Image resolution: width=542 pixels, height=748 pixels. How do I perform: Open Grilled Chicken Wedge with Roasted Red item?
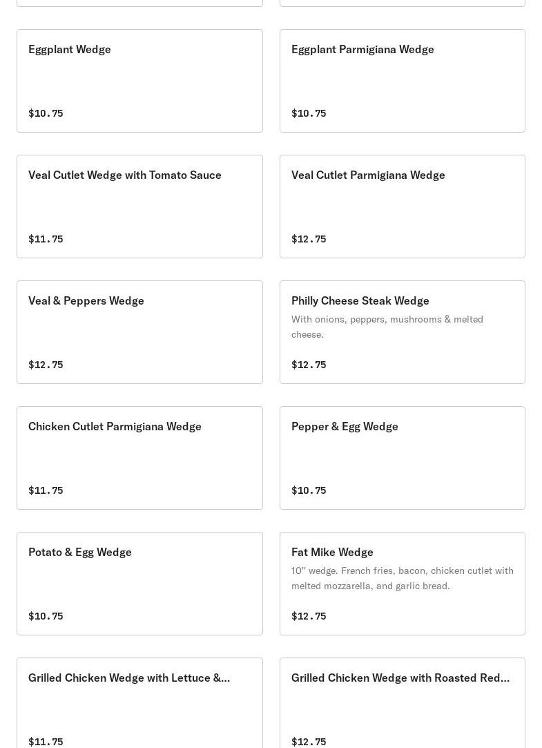(402, 704)
